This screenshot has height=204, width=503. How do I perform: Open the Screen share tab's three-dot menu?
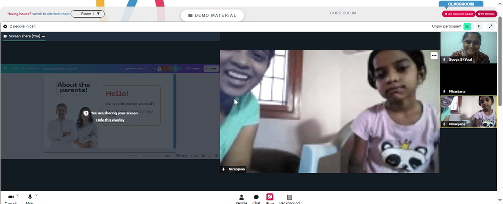pos(44,36)
